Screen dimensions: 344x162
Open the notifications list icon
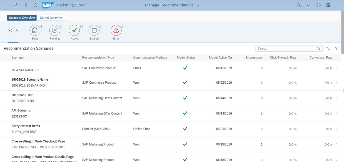[328, 5]
